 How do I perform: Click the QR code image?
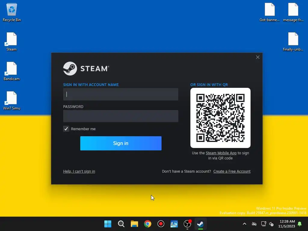[220, 118]
